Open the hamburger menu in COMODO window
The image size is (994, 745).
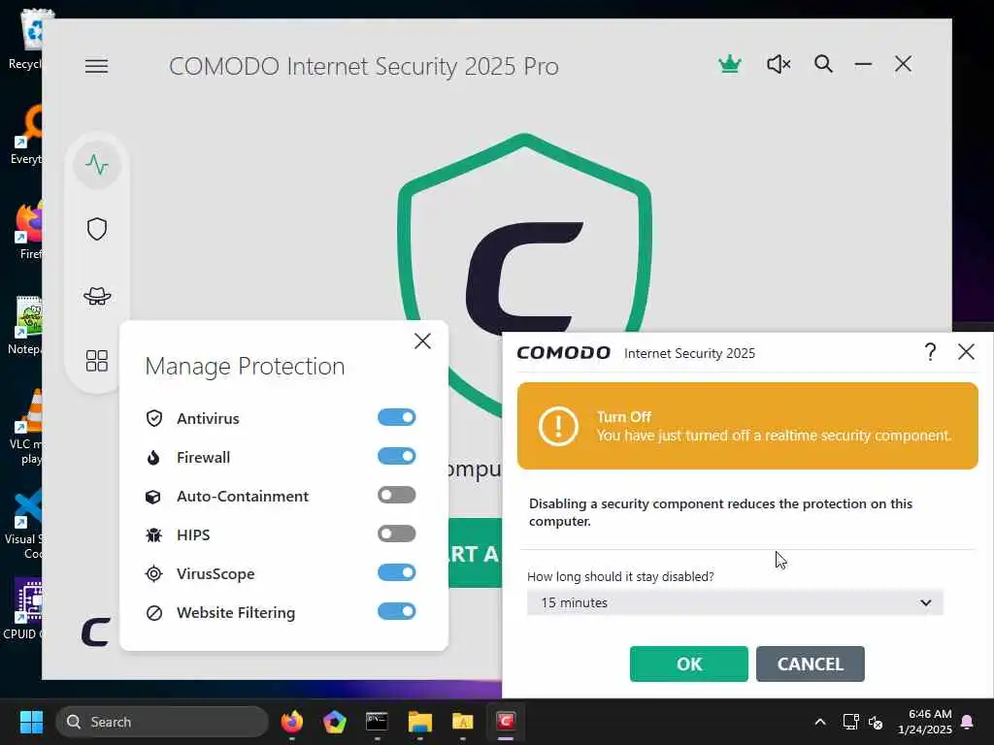96,66
